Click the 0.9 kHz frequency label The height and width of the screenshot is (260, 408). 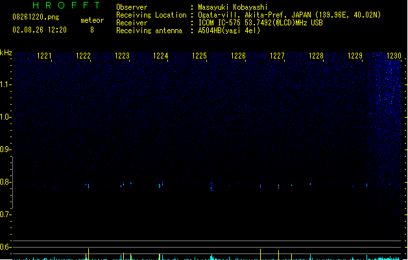click(x=5, y=149)
